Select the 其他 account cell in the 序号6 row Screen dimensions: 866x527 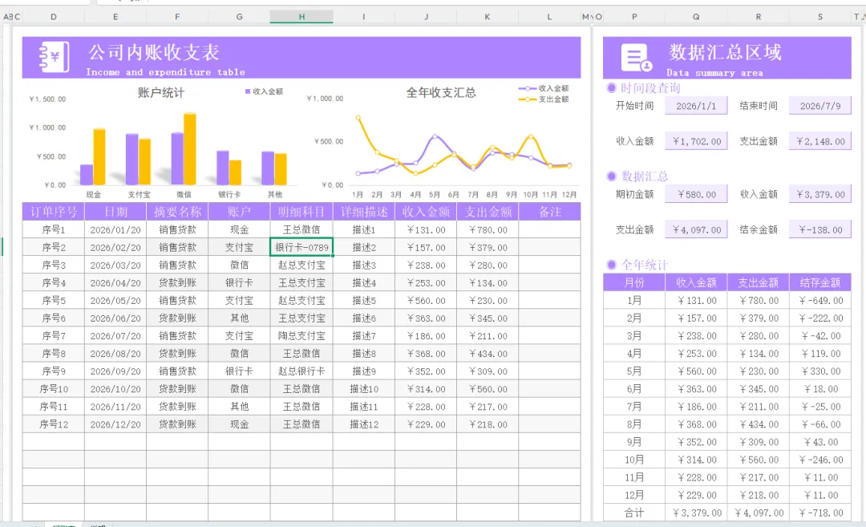(239, 318)
